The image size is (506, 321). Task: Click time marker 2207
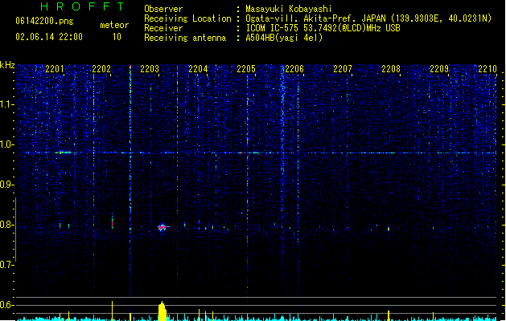click(343, 69)
